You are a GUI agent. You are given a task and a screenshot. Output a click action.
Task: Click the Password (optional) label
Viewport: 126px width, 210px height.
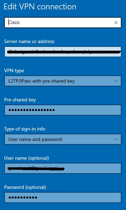point(25,187)
